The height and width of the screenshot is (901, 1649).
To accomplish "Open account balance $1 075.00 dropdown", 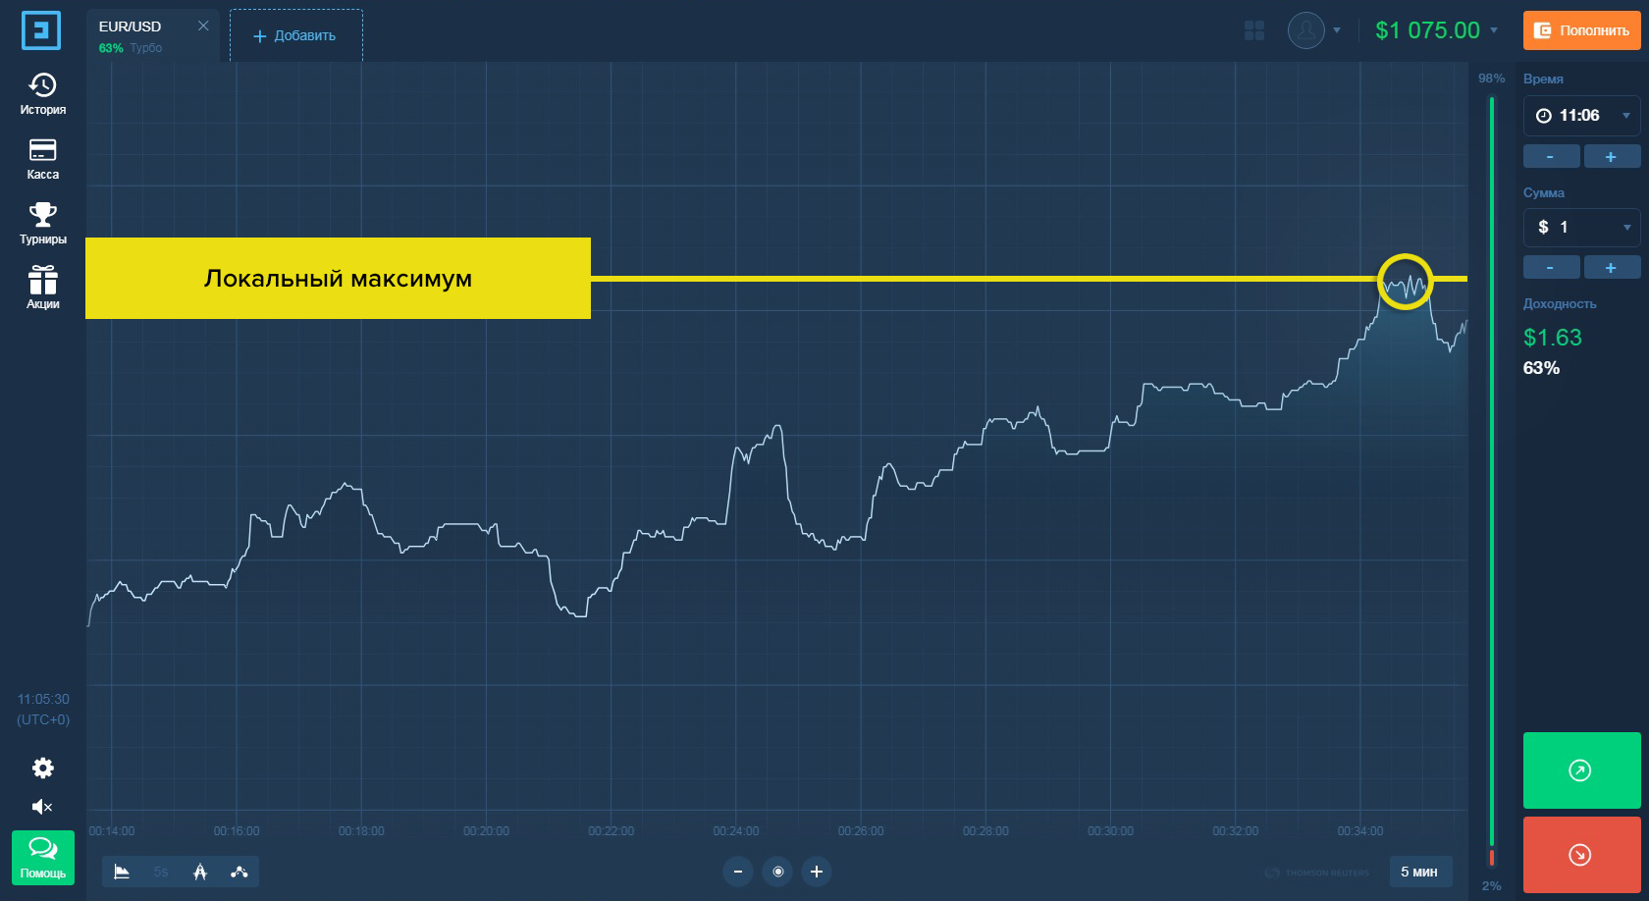I will pyautogui.click(x=1437, y=30).
